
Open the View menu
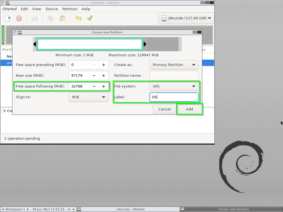(x=37, y=9)
